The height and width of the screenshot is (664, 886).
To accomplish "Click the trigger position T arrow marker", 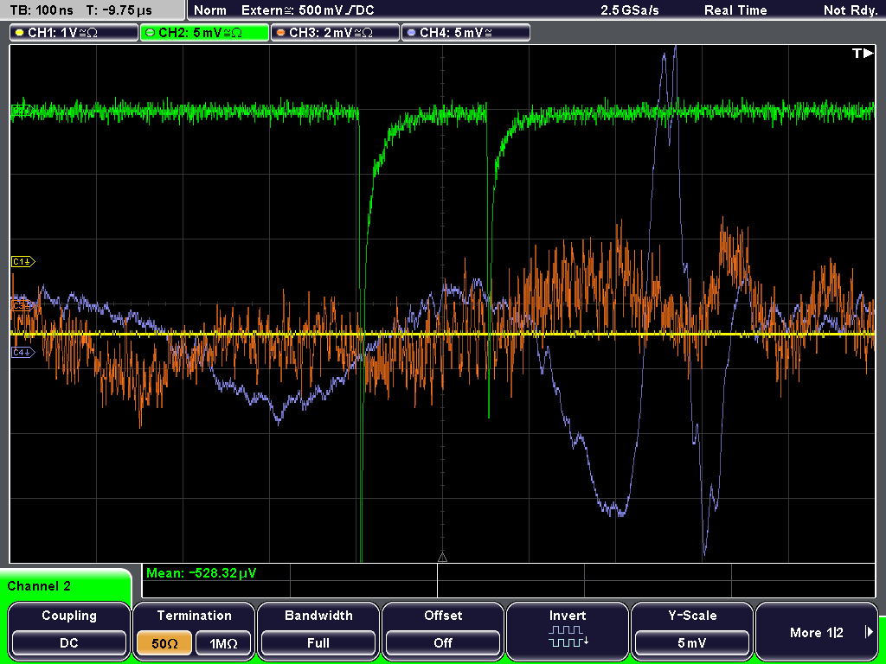I will point(863,53).
